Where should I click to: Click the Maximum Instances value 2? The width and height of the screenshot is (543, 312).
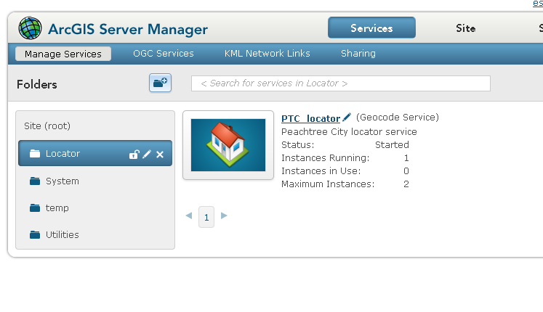click(x=406, y=184)
